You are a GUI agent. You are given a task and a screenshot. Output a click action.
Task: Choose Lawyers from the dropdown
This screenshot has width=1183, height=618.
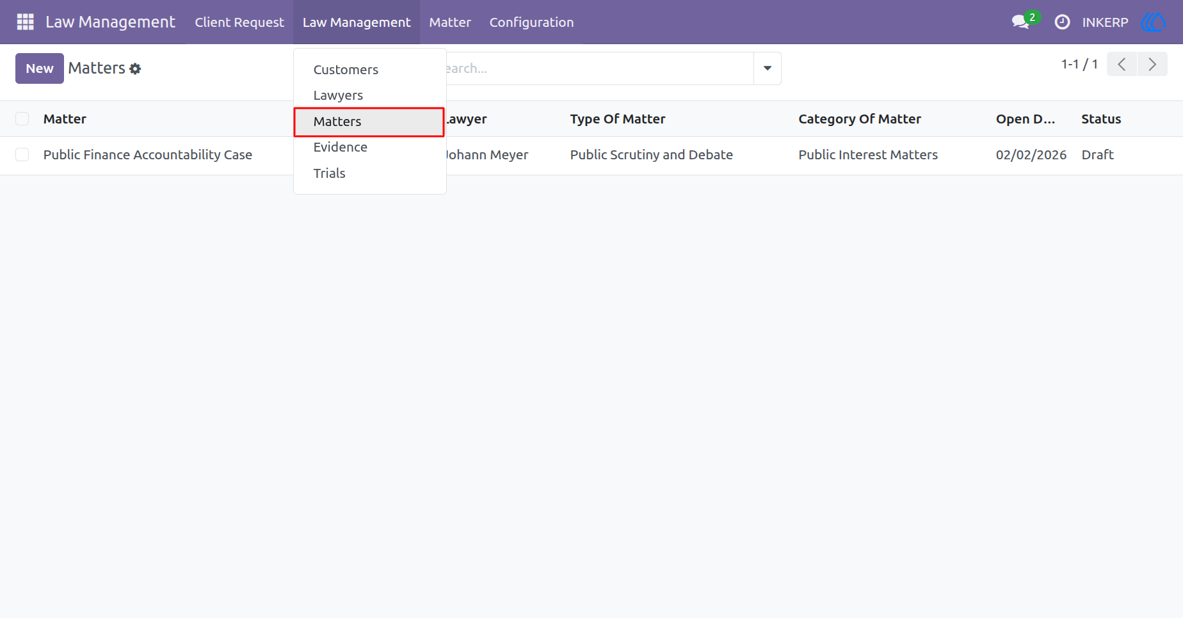pos(370,95)
